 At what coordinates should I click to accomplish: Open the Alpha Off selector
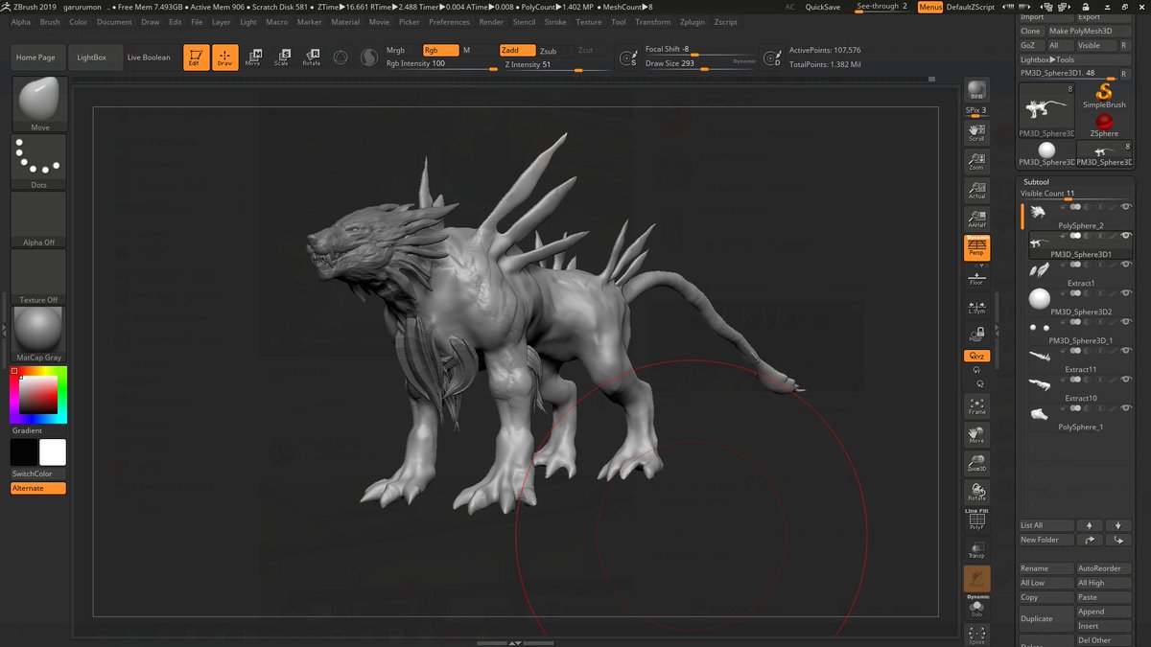point(39,219)
